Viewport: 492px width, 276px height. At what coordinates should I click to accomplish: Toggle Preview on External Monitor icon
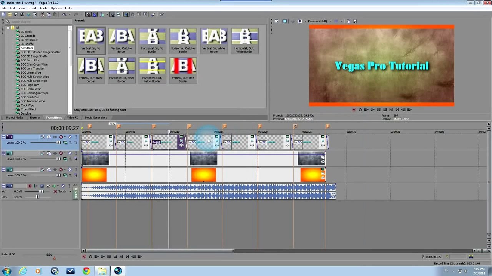tap(284, 21)
